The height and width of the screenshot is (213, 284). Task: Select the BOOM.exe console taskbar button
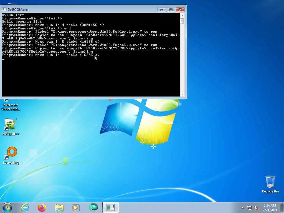click(x=110, y=207)
